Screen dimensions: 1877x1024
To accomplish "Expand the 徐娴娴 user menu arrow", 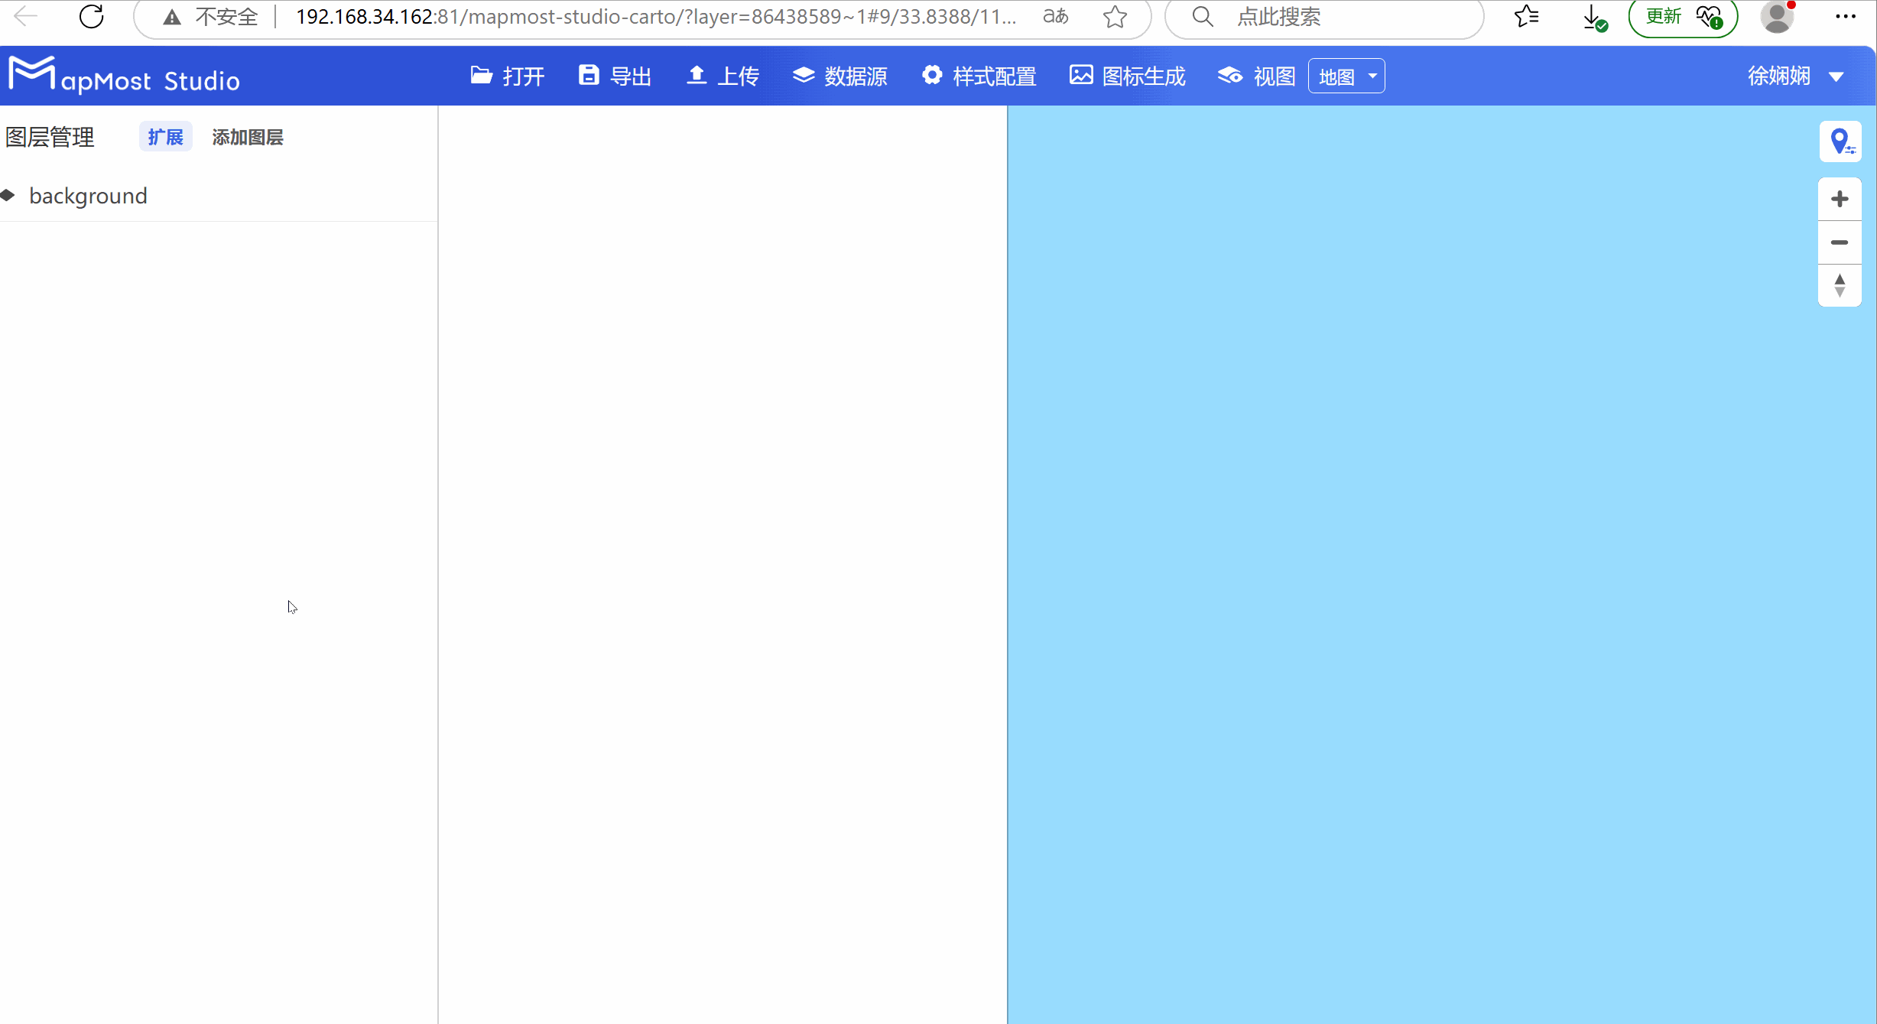I will coord(1836,76).
